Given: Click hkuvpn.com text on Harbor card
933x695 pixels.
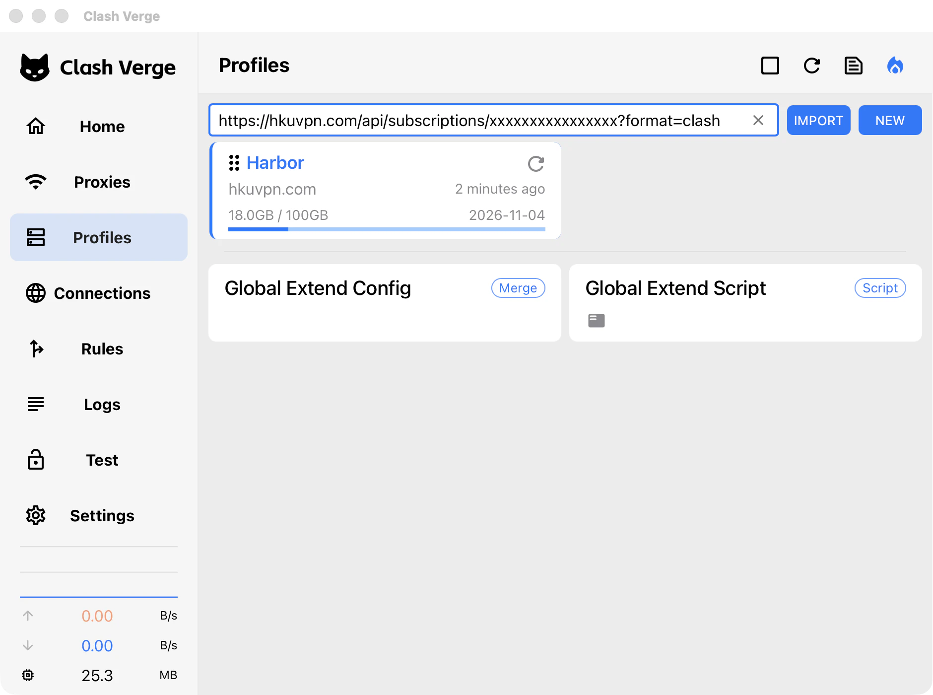Looking at the screenshot, I should pos(272,189).
